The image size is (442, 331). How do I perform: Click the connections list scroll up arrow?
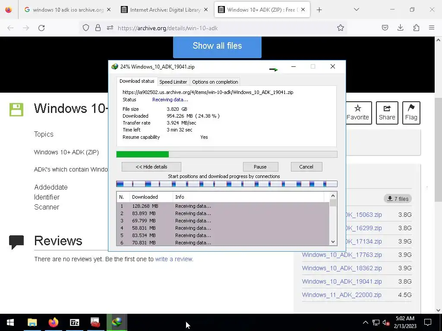tap(333, 196)
